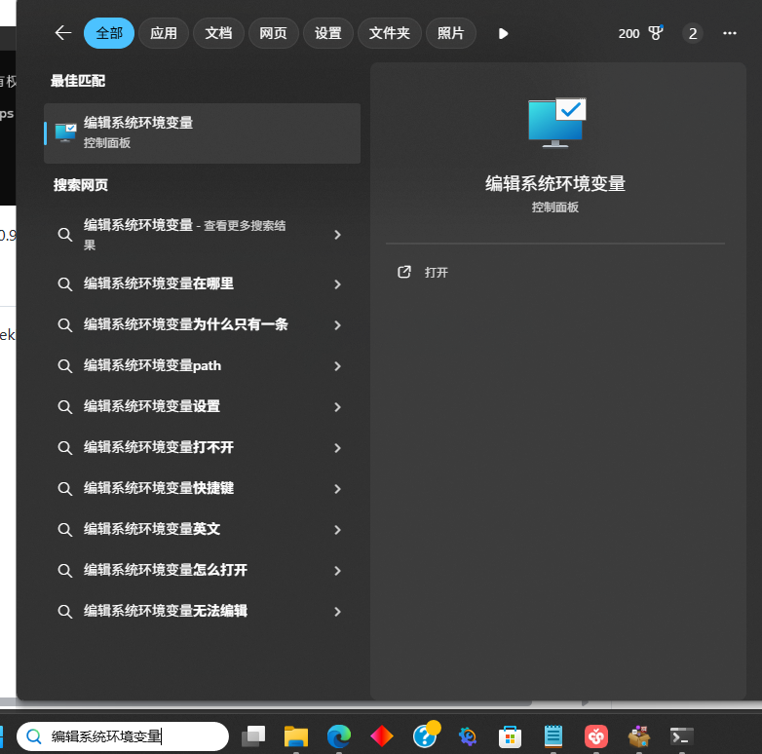Expand the 编辑系统环境变量path suggestion chevron
The width and height of the screenshot is (762, 754).
click(337, 366)
